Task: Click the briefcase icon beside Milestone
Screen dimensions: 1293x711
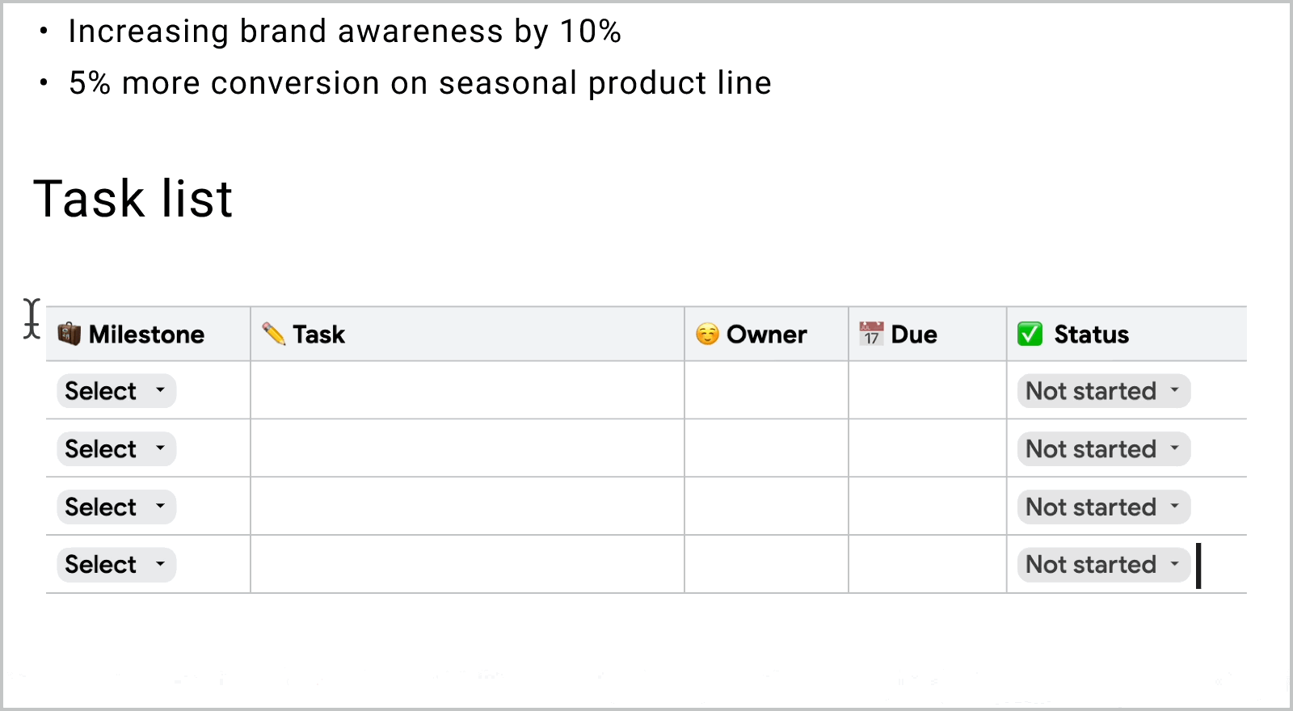Action: click(x=69, y=334)
